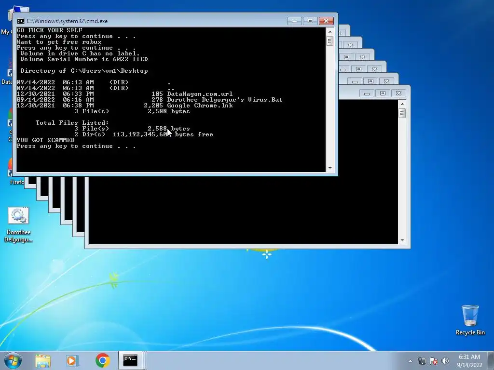Open the network status tray icon
The width and height of the screenshot is (494, 370).
click(422, 361)
